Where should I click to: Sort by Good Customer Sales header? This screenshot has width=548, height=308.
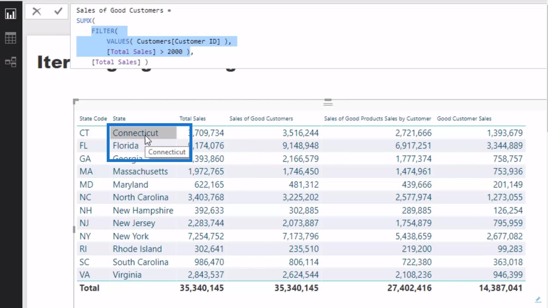(x=464, y=119)
